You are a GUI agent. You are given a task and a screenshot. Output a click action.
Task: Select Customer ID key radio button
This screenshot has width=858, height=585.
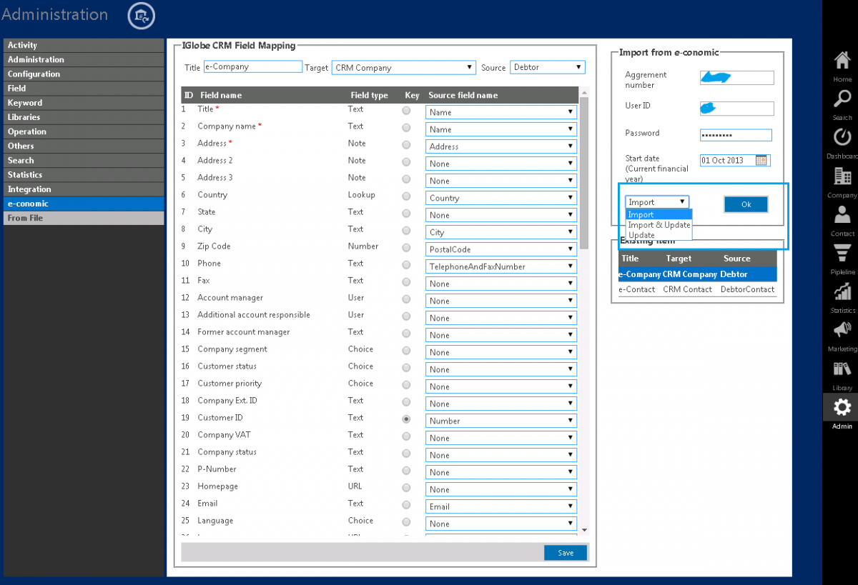406,419
